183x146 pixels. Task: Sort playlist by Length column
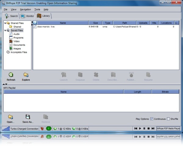[138, 92]
